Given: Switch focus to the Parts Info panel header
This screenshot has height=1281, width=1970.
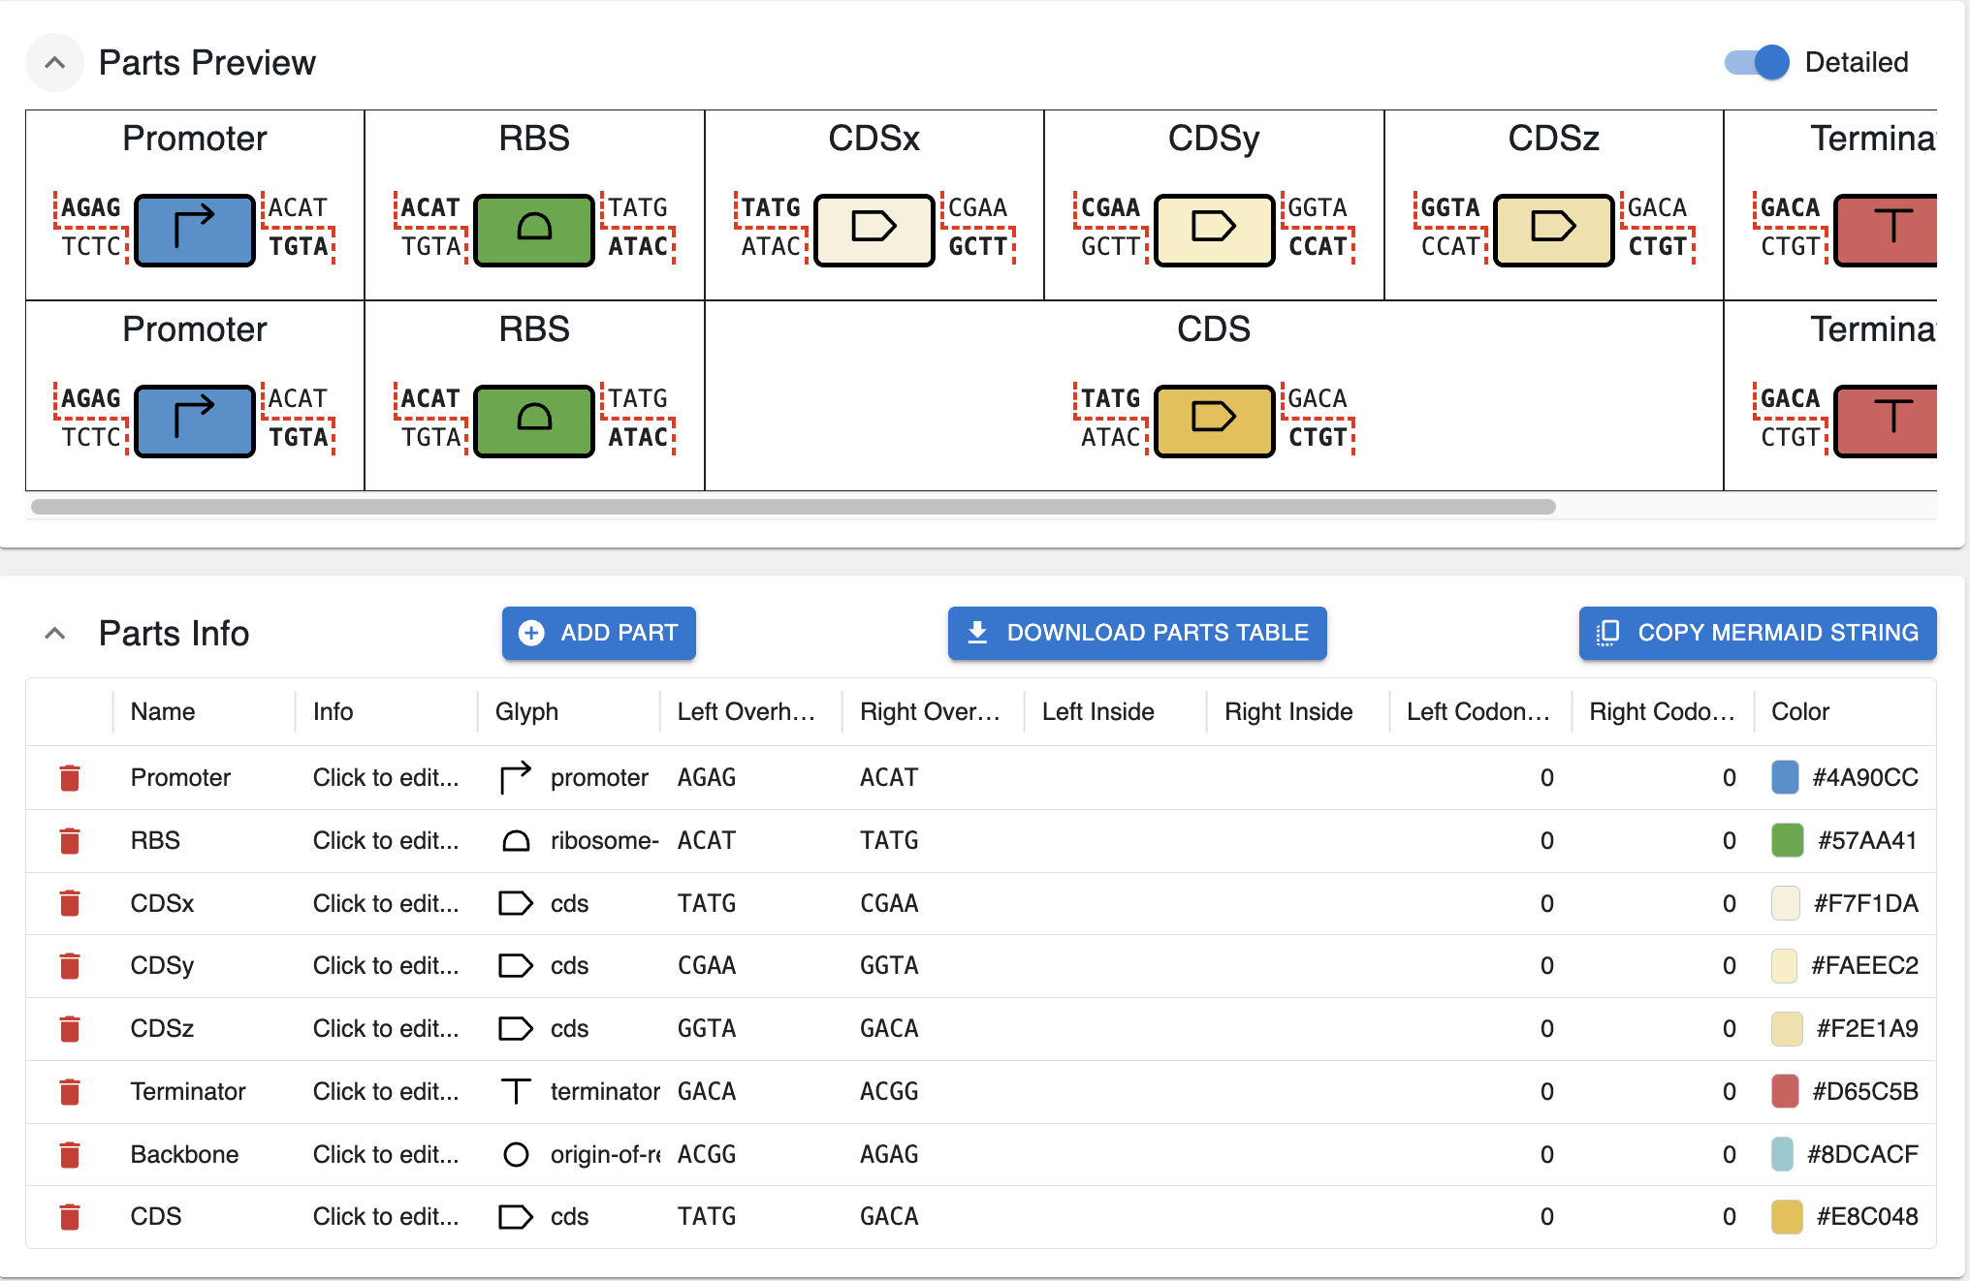Looking at the screenshot, I should tap(173, 633).
